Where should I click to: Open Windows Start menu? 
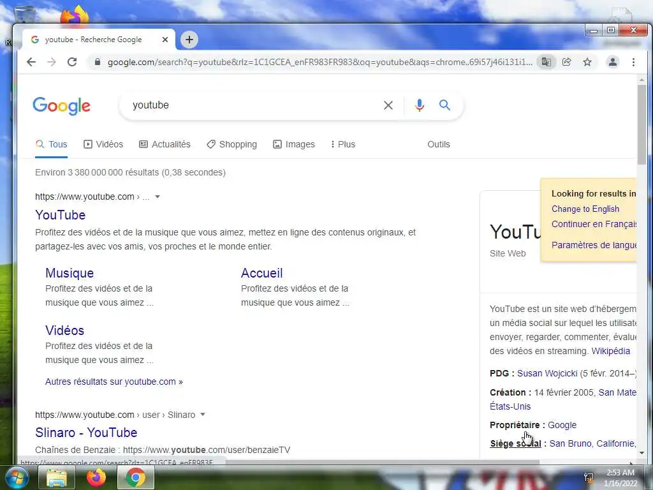(17, 477)
